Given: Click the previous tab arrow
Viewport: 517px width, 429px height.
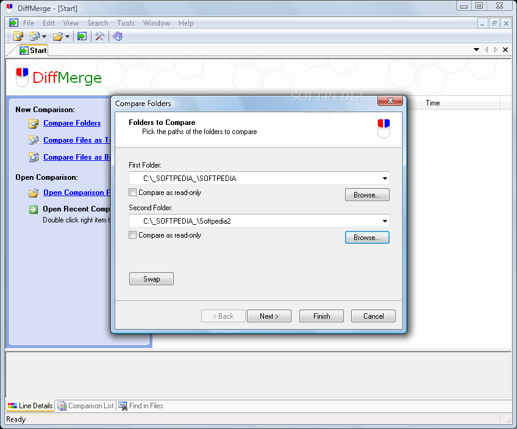Looking at the screenshot, I should coord(487,50).
